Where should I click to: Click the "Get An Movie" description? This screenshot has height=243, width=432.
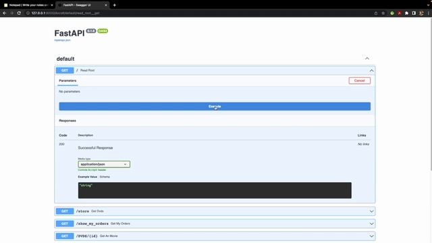[x=109, y=236]
